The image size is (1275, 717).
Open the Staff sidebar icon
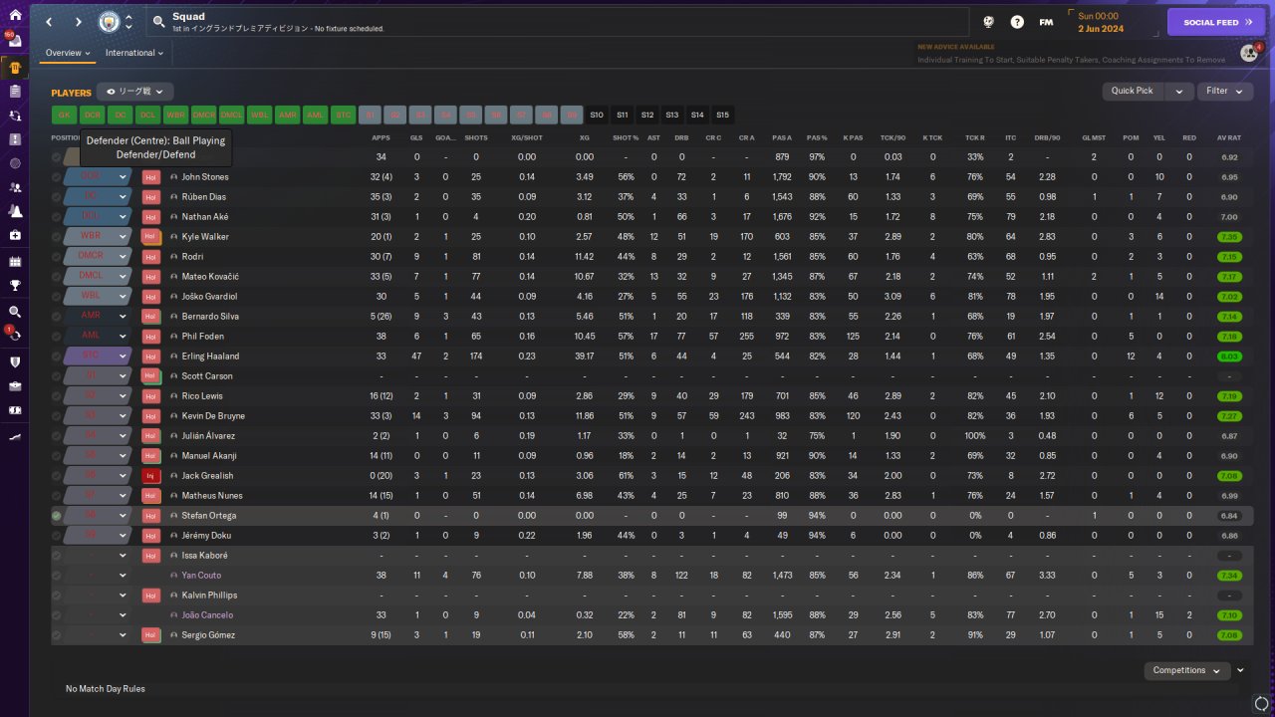point(14,187)
